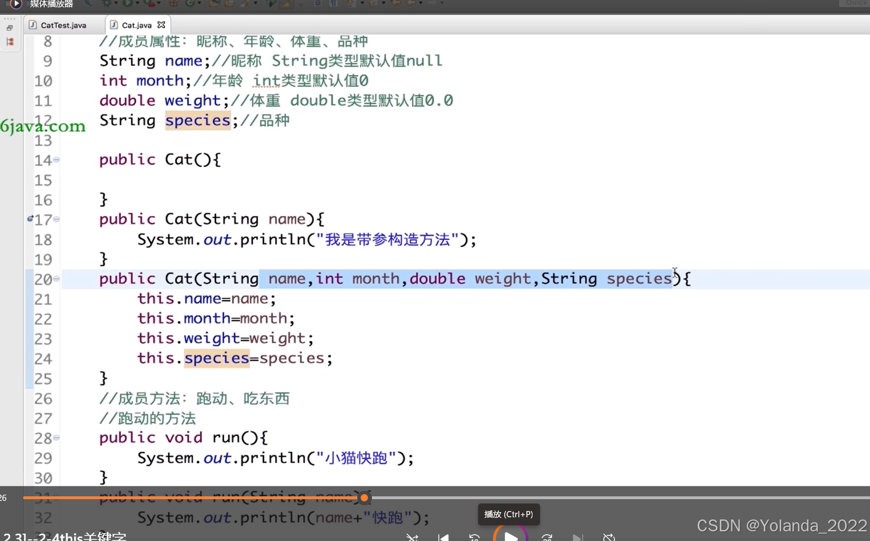Click the string "我是带参构造方法" on line 18
The height and width of the screenshot is (541, 870).
387,240
